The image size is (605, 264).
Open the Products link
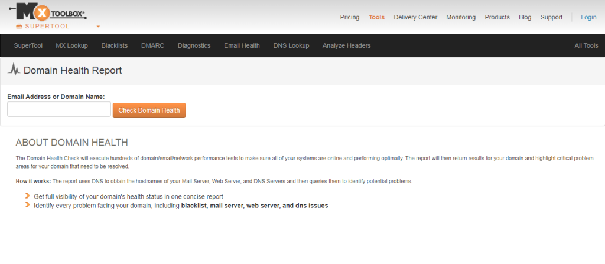pos(497,17)
